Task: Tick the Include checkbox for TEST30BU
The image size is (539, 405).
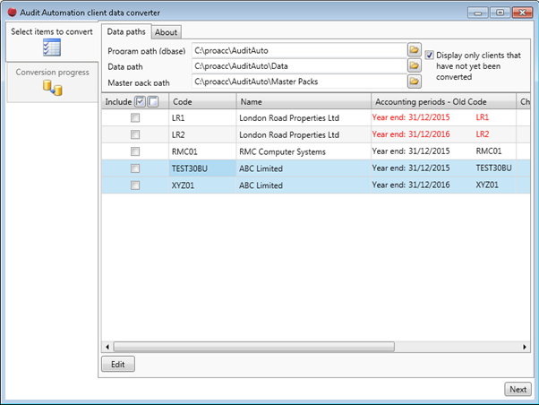Action: (x=135, y=168)
